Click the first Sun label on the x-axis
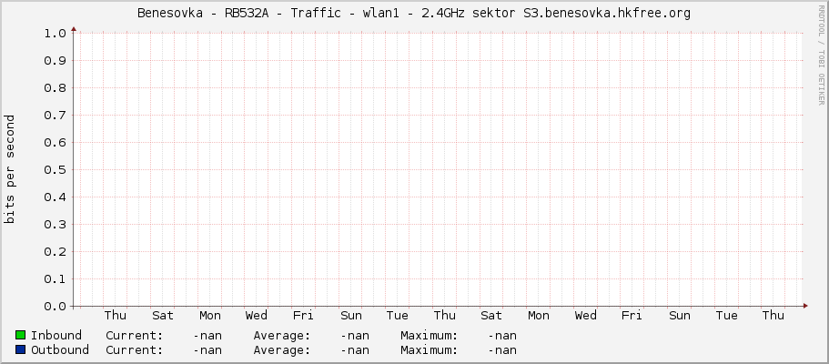Viewport: 829px width, 364px height. [x=351, y=316]
